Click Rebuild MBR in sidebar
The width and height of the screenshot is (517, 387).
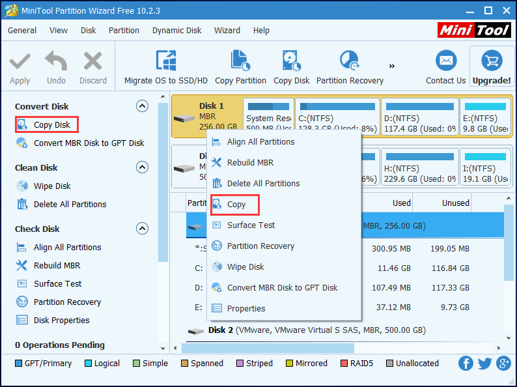[x=48, y=266]
